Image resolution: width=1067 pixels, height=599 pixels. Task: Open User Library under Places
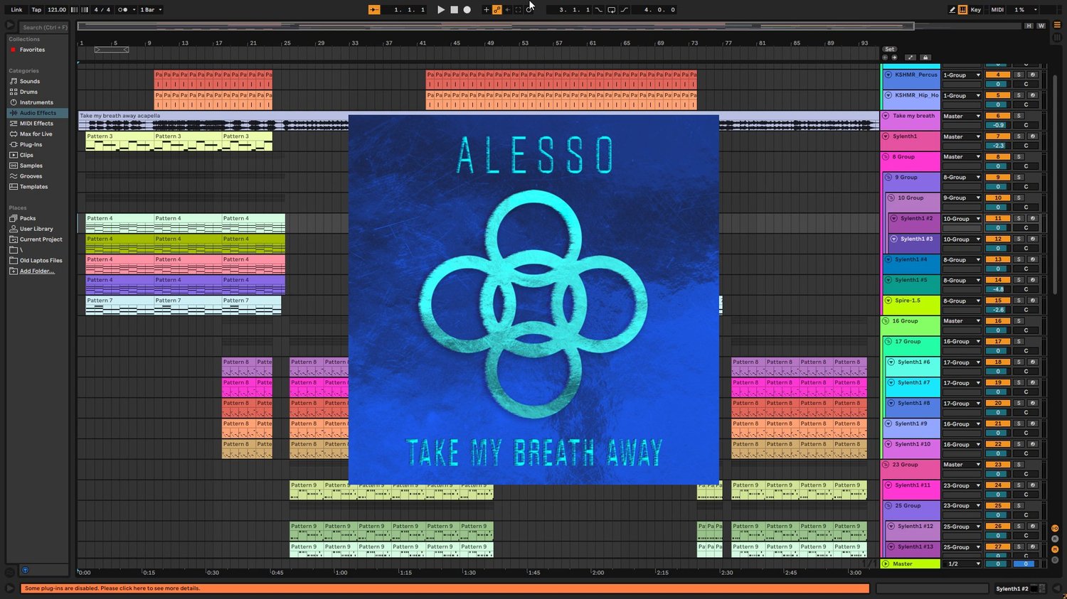[x=36, y=229]
